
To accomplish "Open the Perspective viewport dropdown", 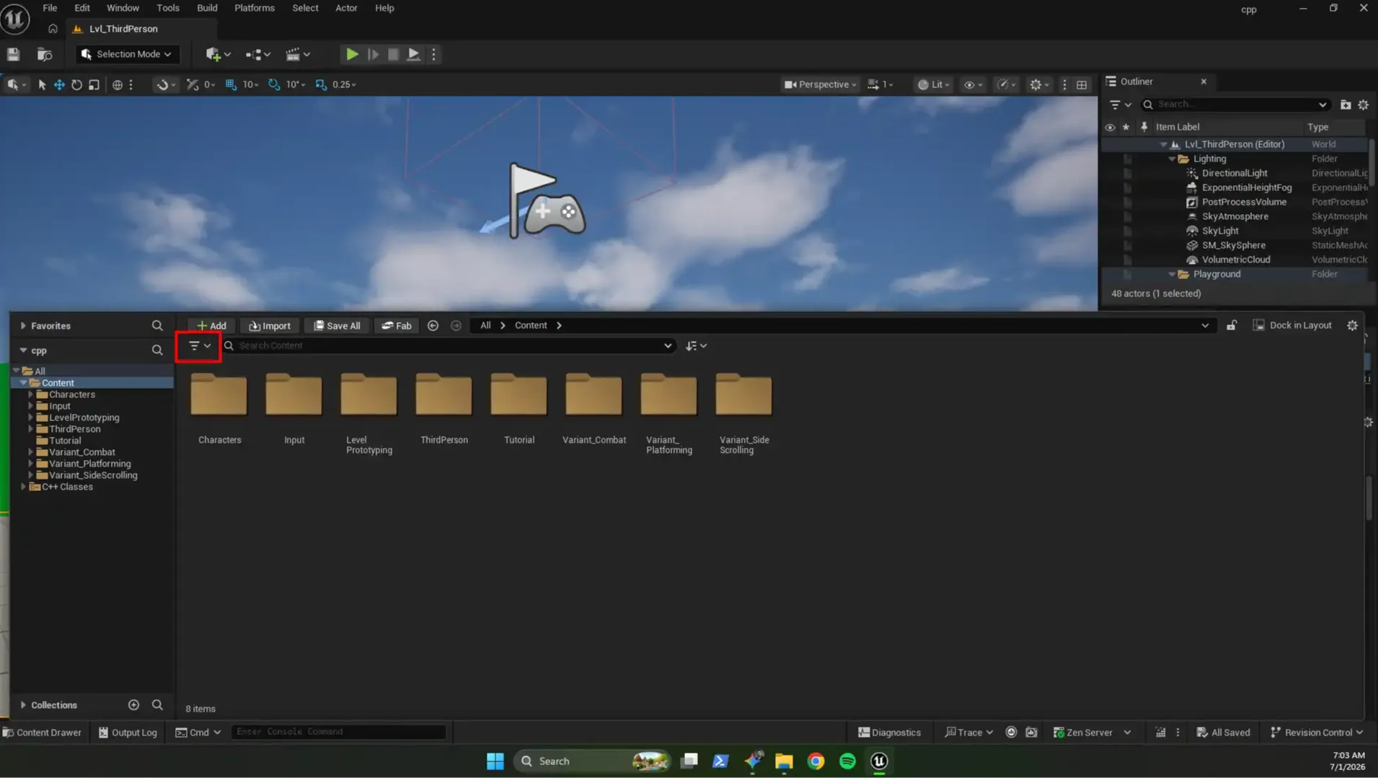I will [x=820, y=84].
